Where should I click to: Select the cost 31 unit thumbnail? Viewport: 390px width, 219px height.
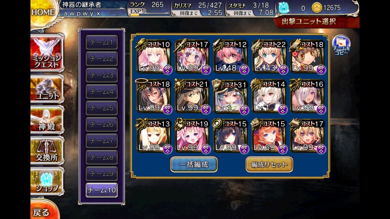tap(230, 97)
